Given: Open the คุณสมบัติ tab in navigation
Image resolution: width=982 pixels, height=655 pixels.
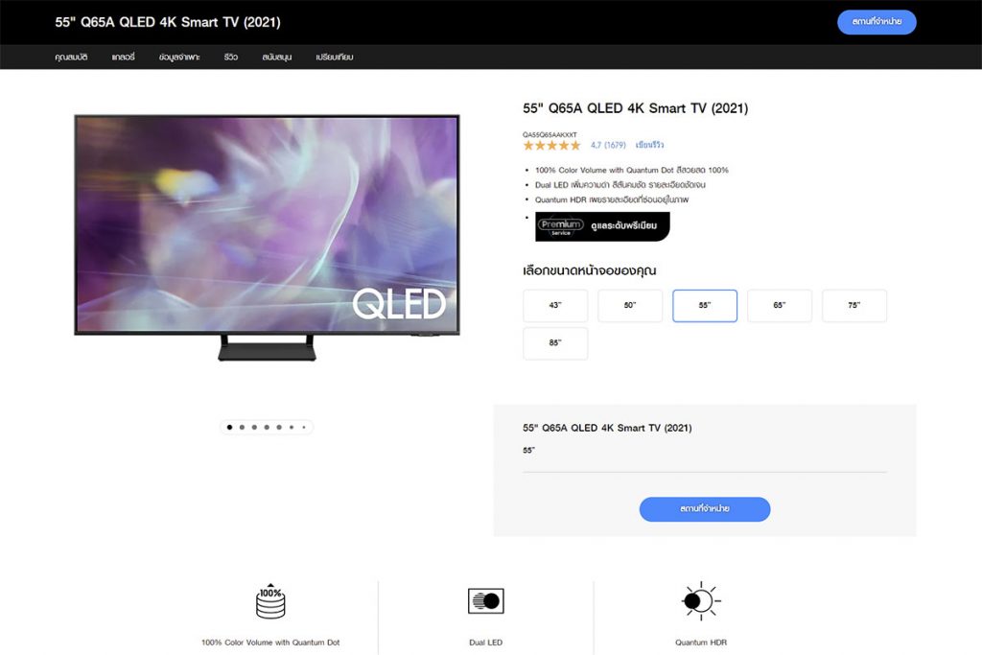Looking at the screenshot, I should [x=71, y=57].
